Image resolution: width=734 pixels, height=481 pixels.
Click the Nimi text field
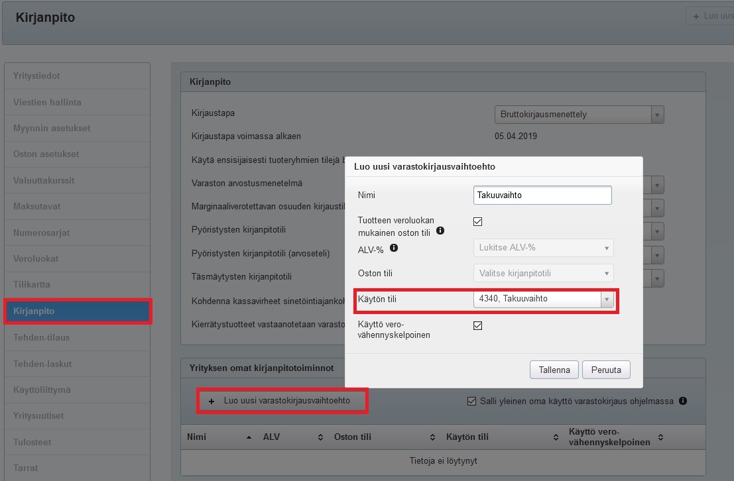tap(542, 195)
